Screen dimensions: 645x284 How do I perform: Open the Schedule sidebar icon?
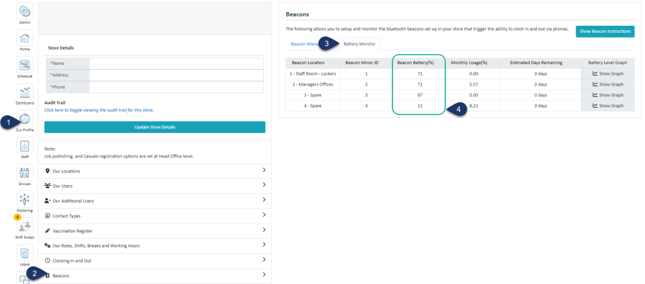click(25, 64)
